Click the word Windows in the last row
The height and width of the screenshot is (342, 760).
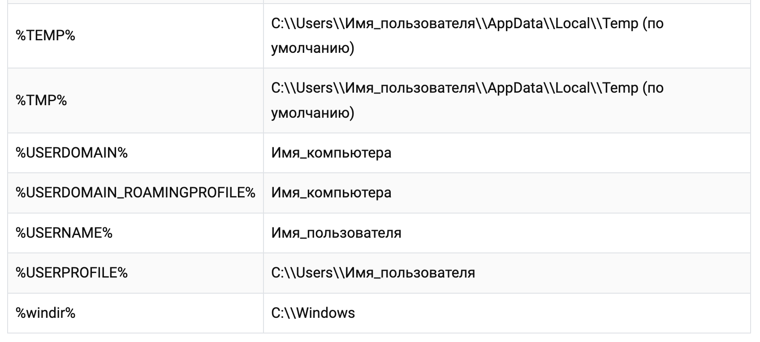(x=326, y=313)
